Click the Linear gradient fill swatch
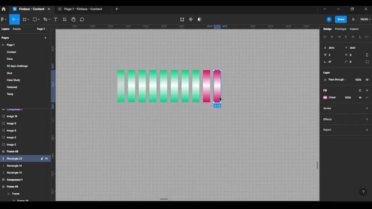Image resolution: width=372 pixels, height=209 pixels. [325, 98]
